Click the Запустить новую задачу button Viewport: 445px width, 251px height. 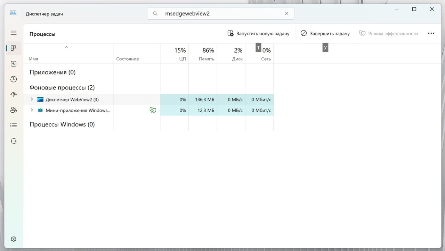(x=259, y=33)
